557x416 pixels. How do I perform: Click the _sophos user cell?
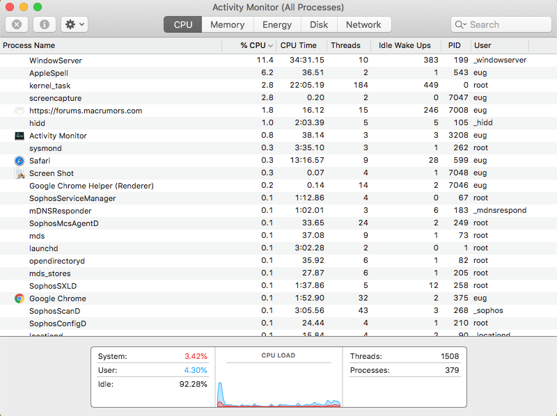pyautogui.click(x=488, y=310)
